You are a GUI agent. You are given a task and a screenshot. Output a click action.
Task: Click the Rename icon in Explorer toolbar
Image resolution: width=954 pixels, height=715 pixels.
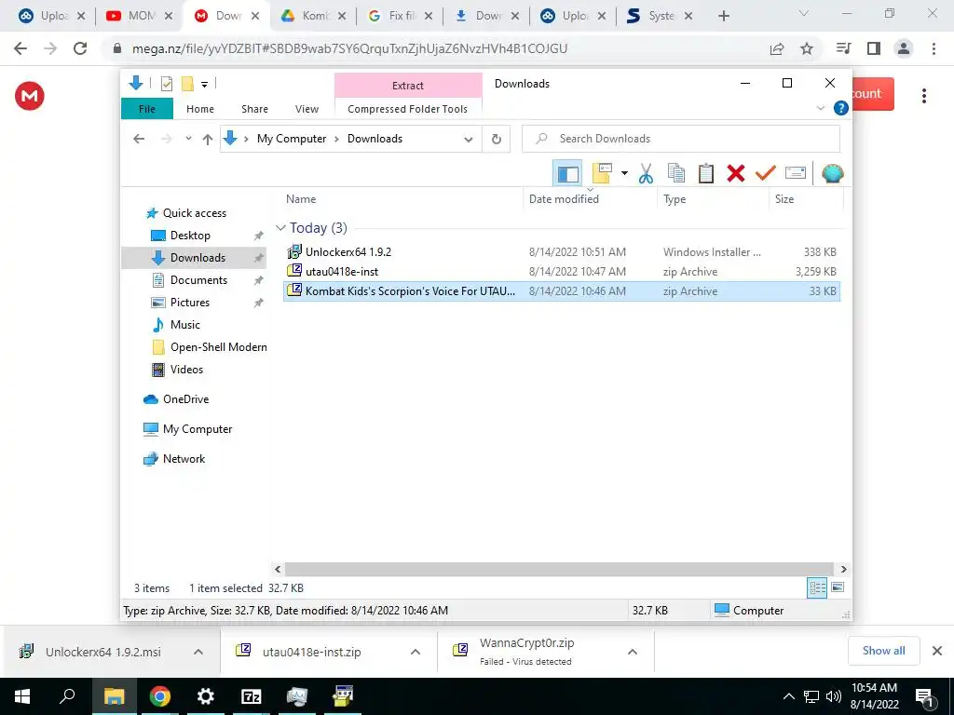point(796,174)
